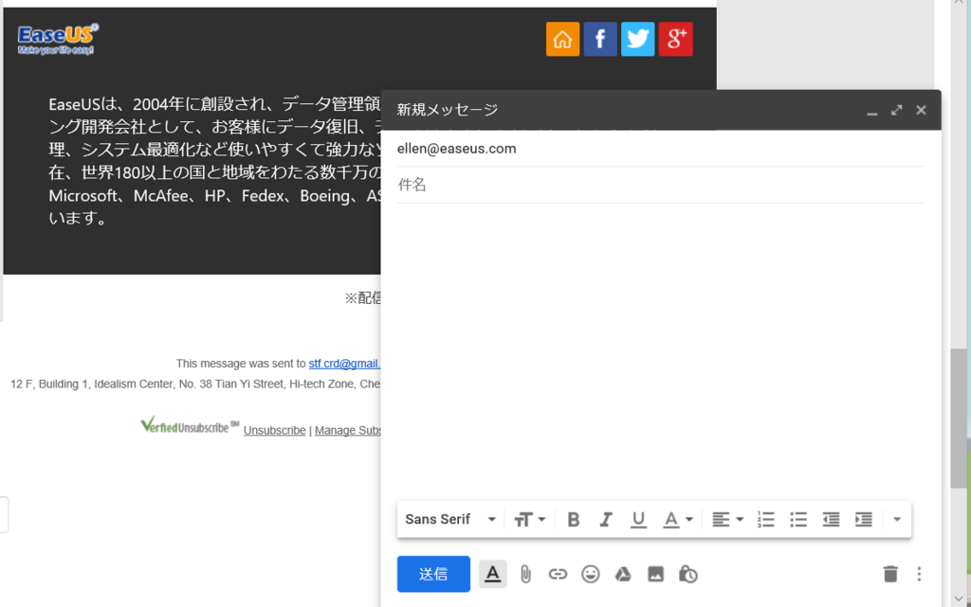Screen dimensions: 971x607
Task: Click the recipient ellen@easeus.com field
Action: point(661,149)
